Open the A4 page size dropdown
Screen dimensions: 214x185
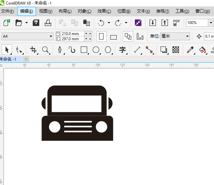pyautogui.click(x=51, y=36)
